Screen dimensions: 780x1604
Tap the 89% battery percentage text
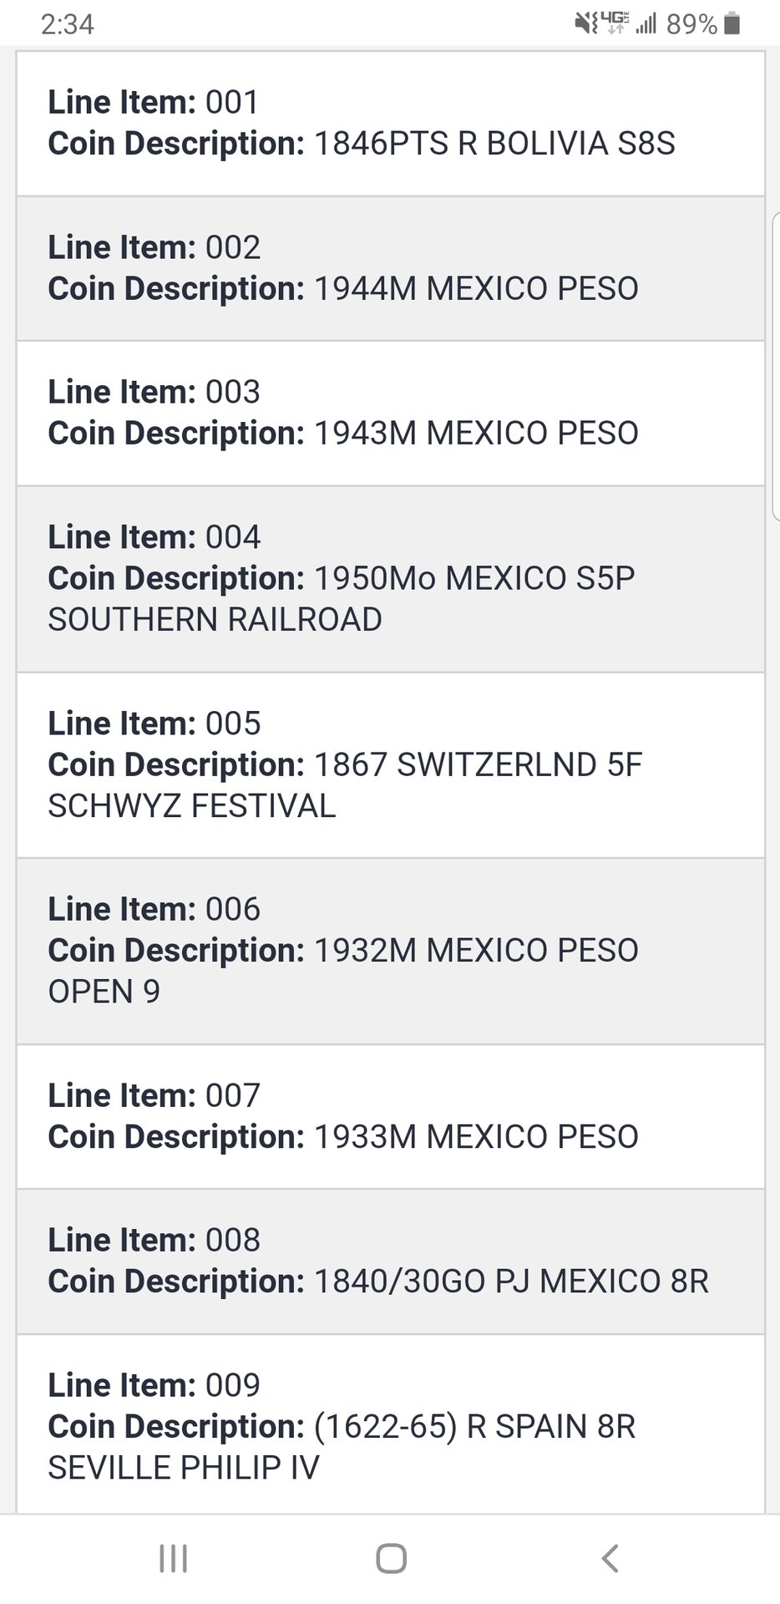691,24
